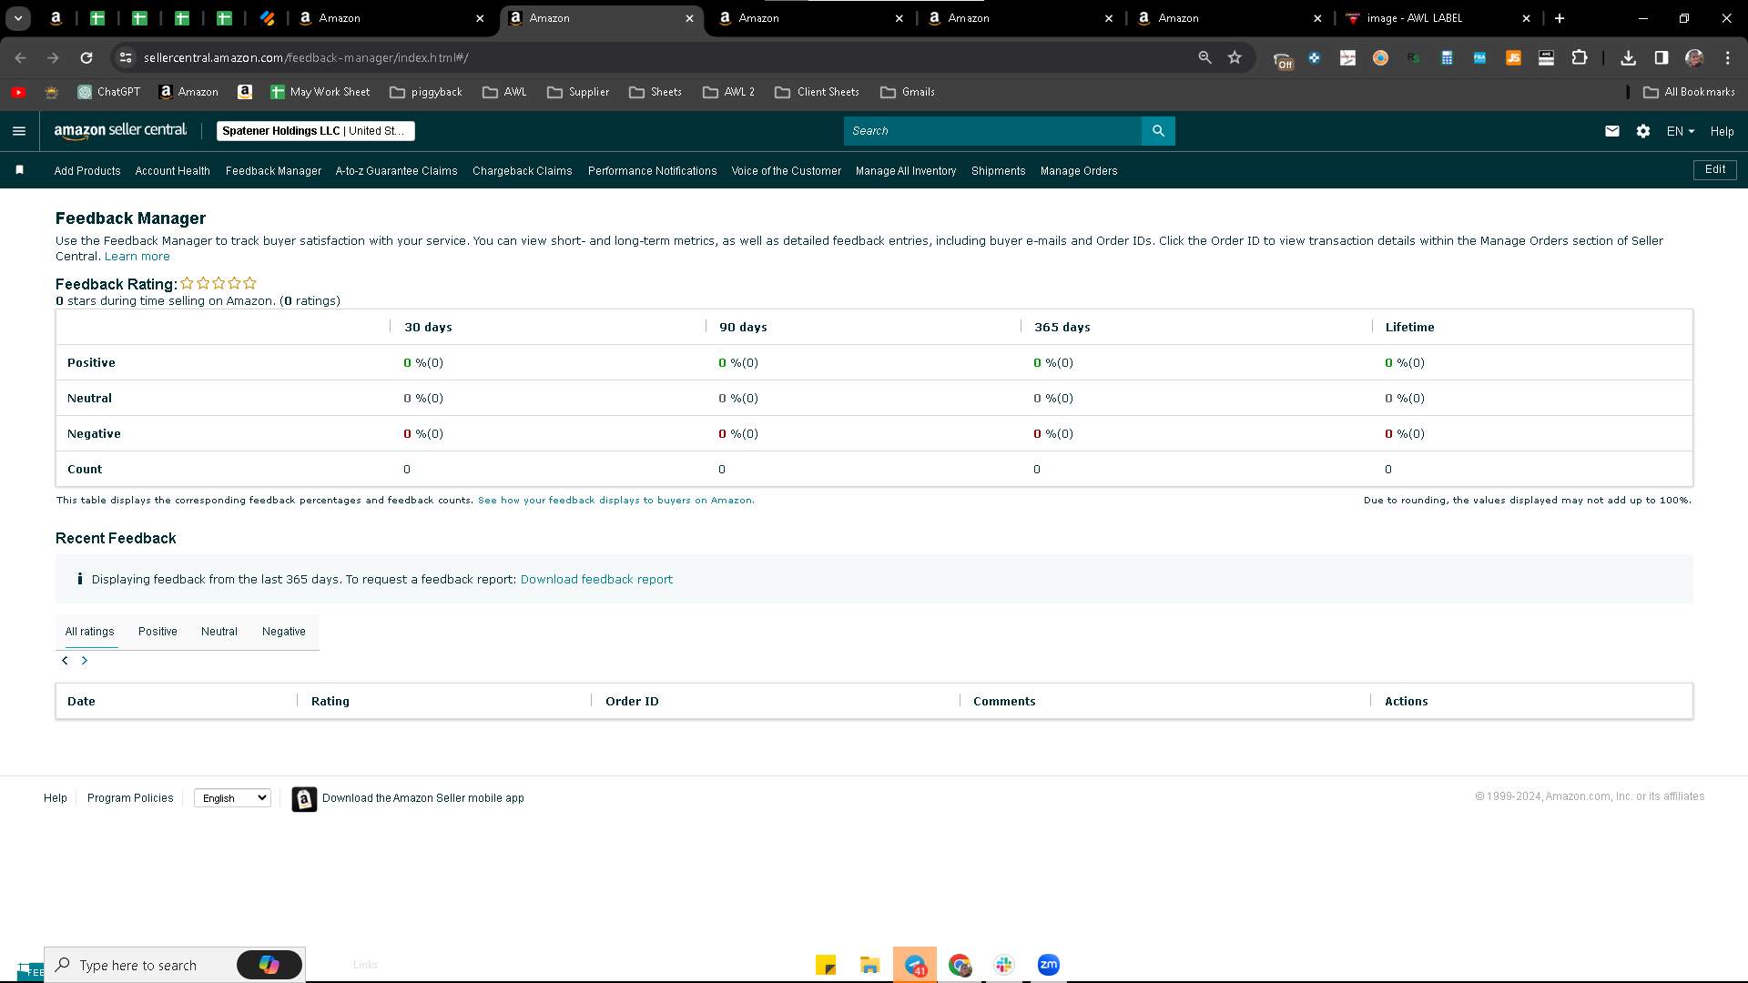The width and height of the screenshot is (1748, 983).
Task: Open the Help link in top header
Action: 1723,131
